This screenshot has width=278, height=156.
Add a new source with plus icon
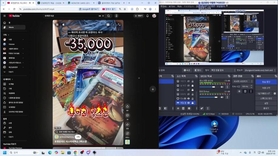(178, 108)
